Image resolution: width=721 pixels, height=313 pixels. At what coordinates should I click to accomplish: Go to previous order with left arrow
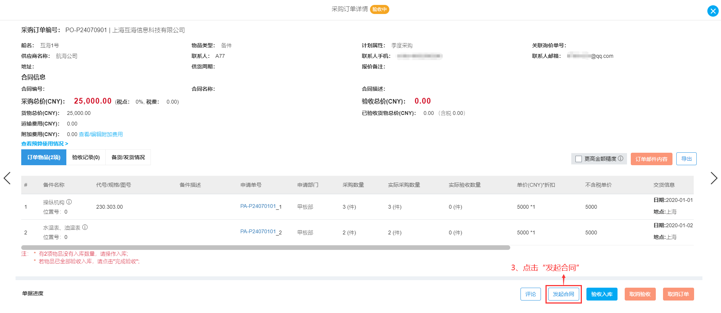[7, 178]
